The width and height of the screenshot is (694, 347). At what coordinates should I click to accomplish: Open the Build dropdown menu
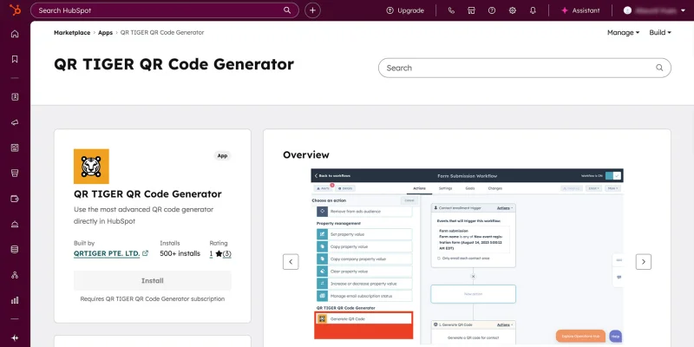point(660,32)
